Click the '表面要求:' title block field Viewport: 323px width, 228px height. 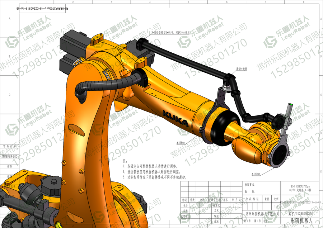click(x=250, y=185)
